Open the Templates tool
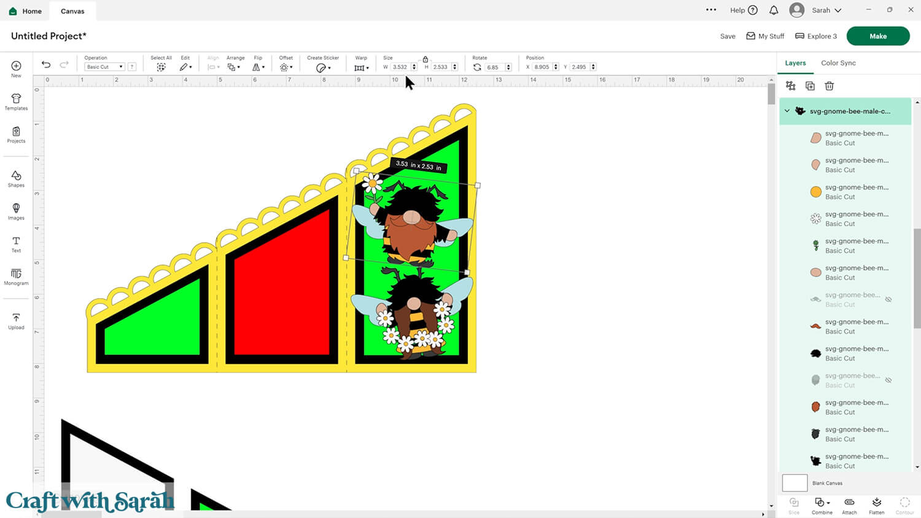This screenshot has width=921, height=518. tap(16, 102)
